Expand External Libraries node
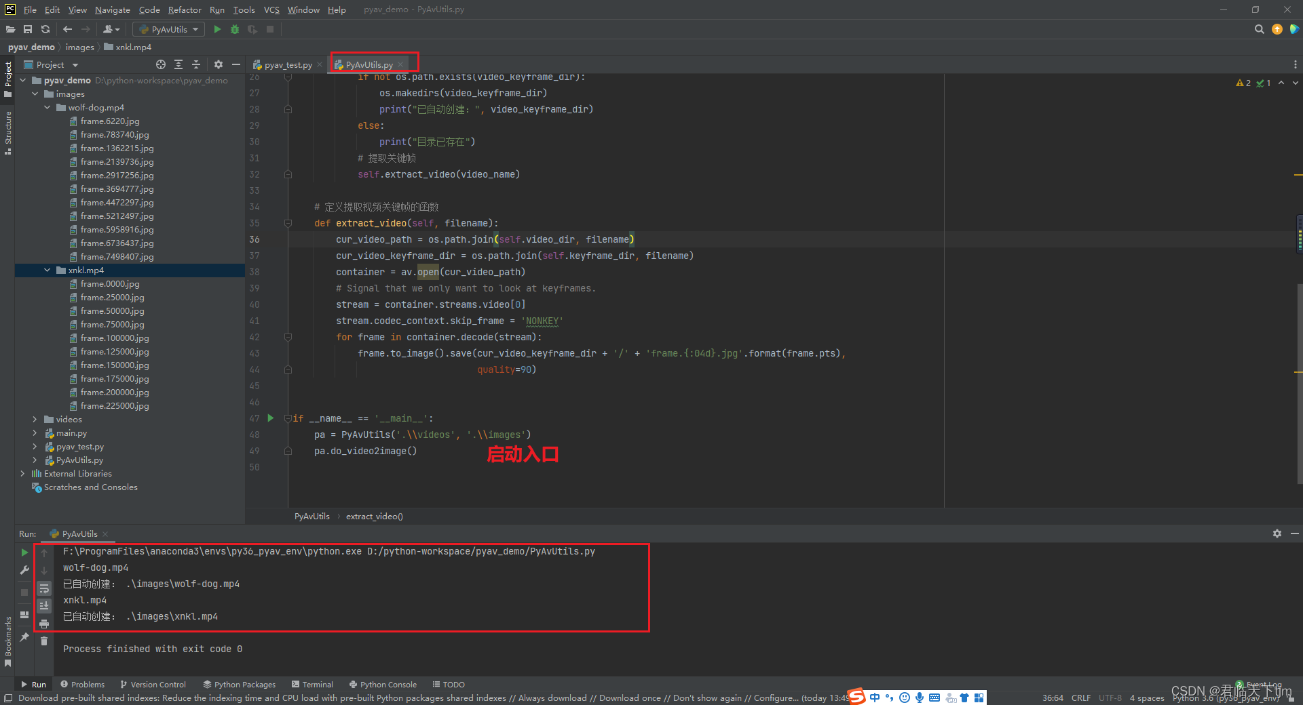The image size is (1303, 705). coord(22,474)
